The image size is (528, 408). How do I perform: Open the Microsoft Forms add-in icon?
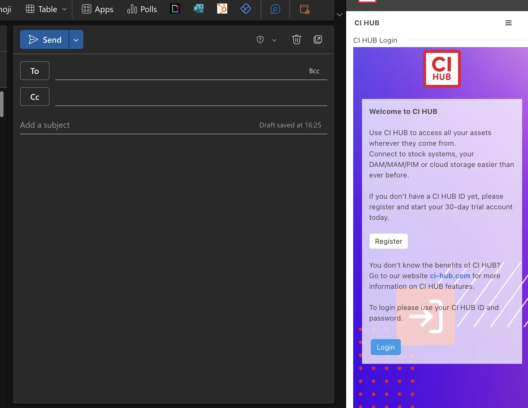pyautogui.click(x=199, y=9)
